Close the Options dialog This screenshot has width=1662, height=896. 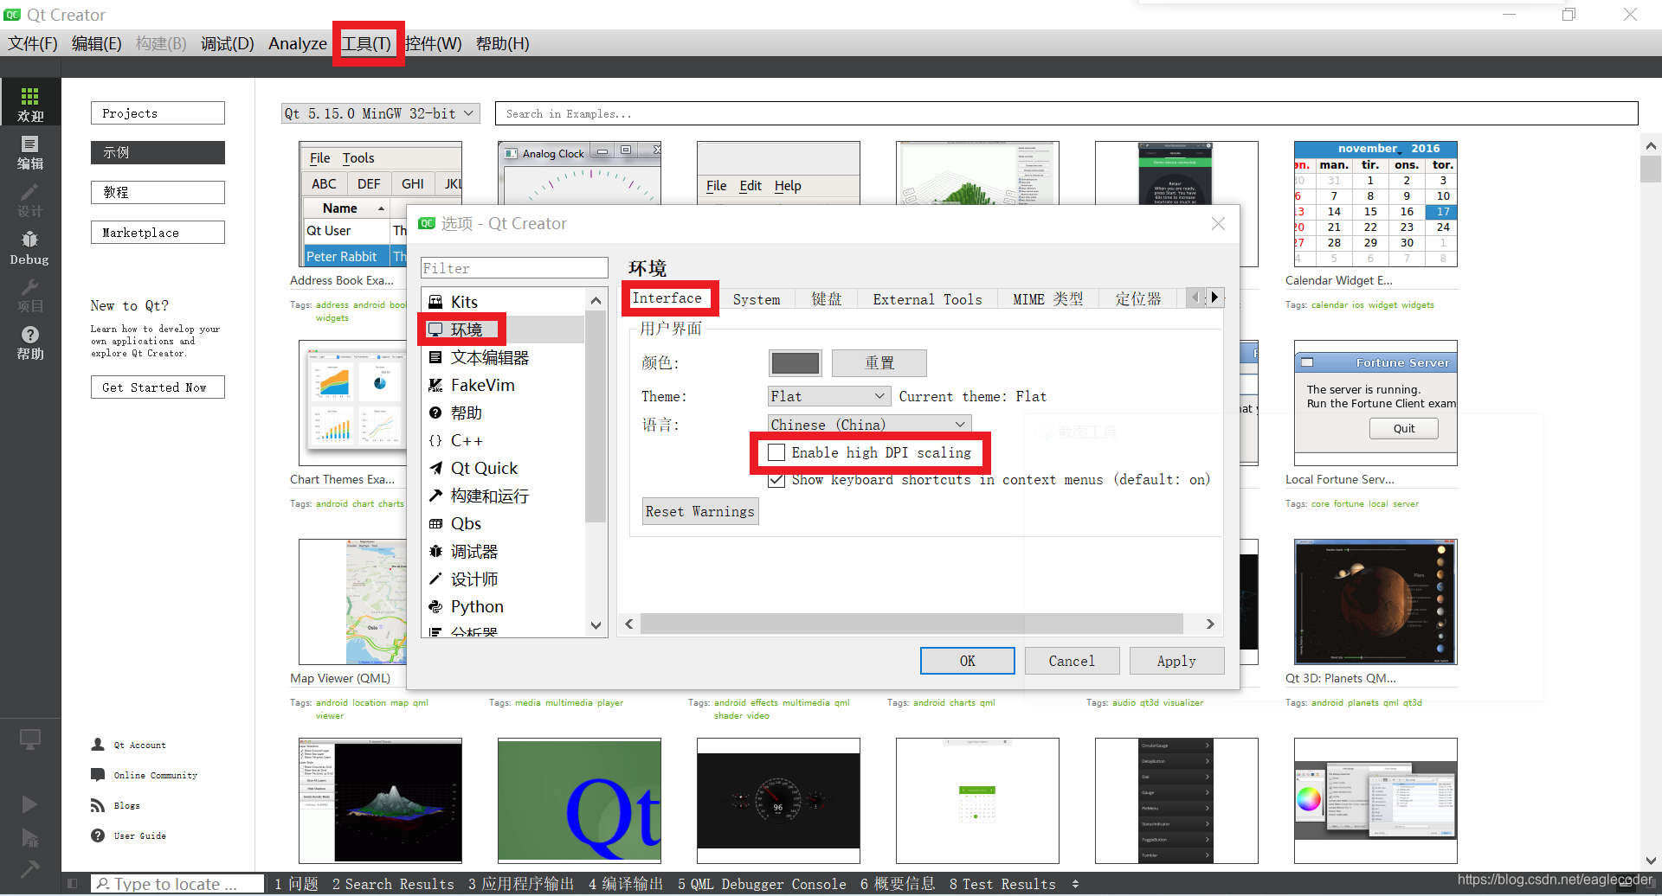click(1218, 223)
